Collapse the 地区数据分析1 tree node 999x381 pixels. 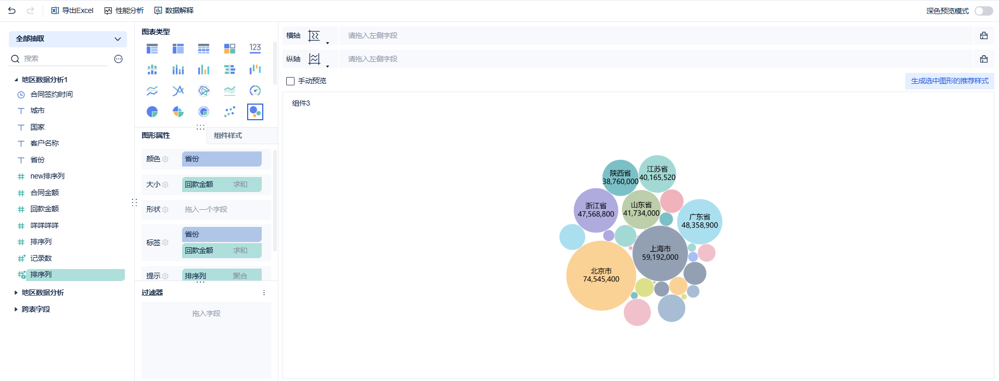click(x=16, y=80)
